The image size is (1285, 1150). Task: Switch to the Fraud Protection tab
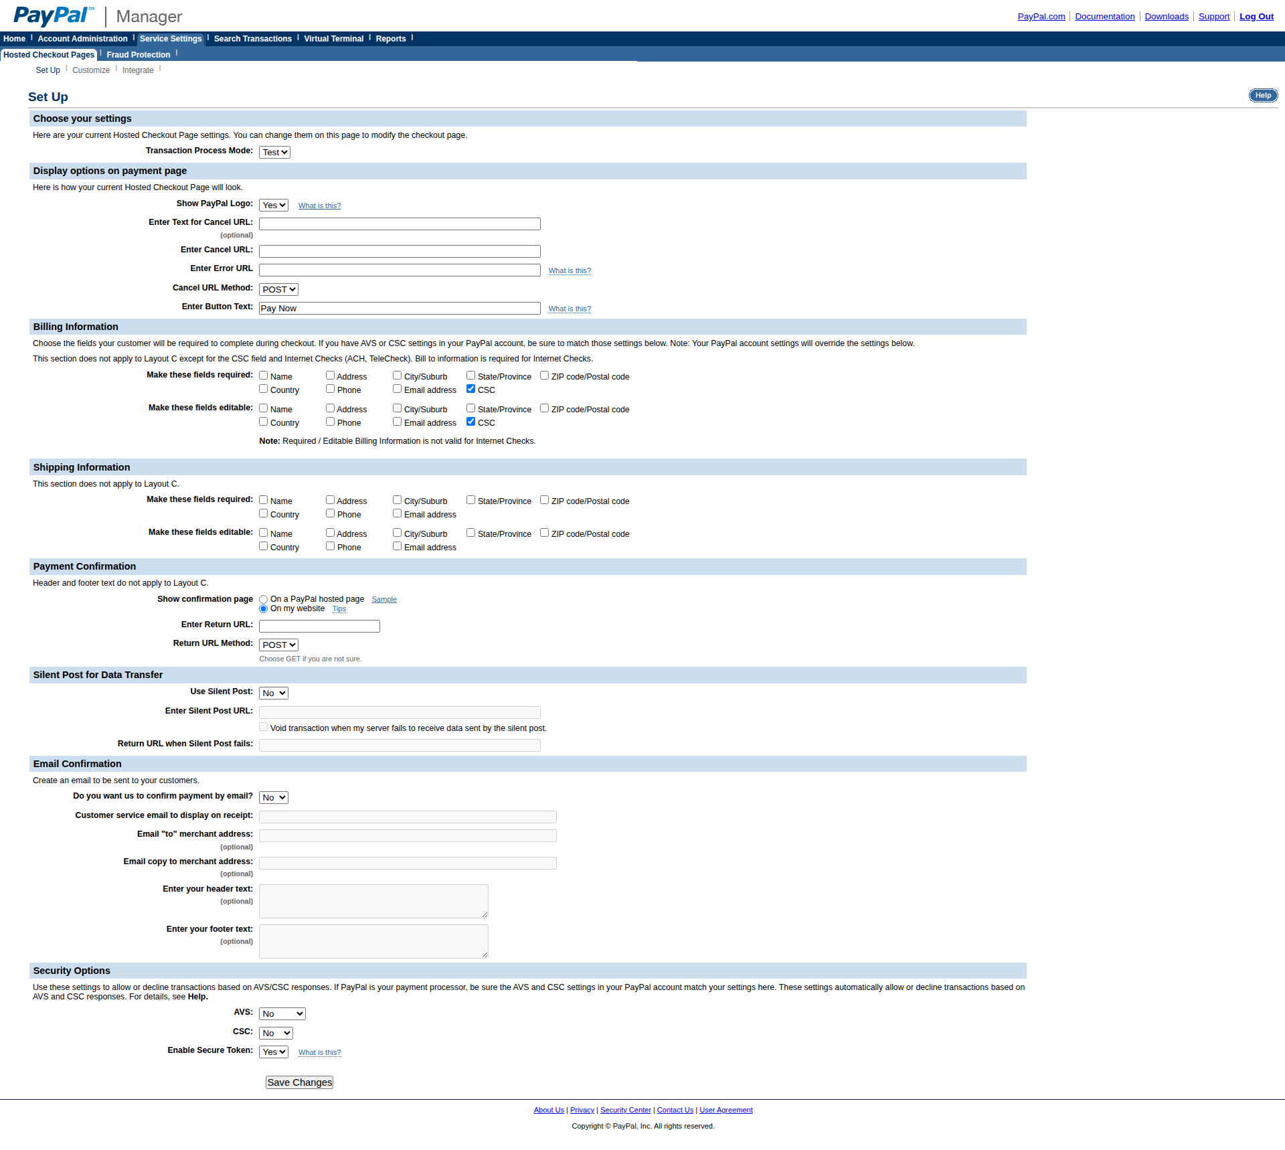point(138,55)
